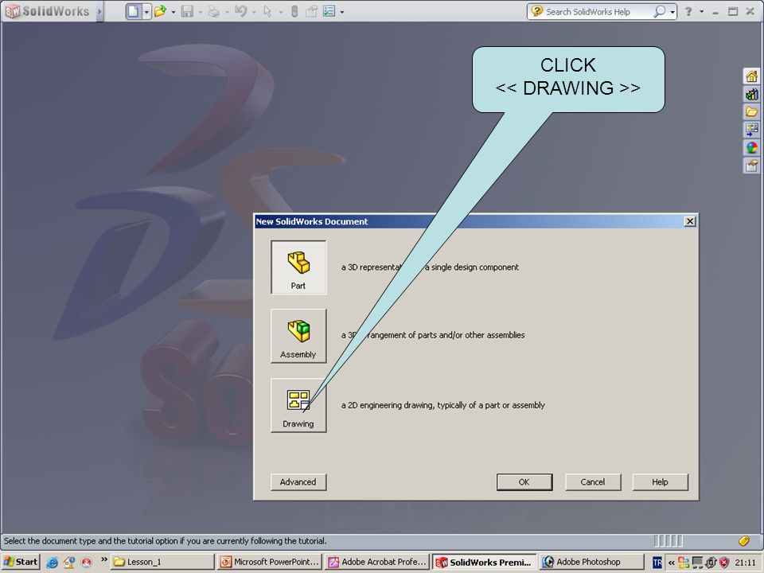
Task: Click the "a 3D arrangement of parts" description text
Action: point(433,335)
